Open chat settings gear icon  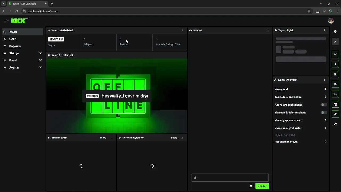coord(251,186)
